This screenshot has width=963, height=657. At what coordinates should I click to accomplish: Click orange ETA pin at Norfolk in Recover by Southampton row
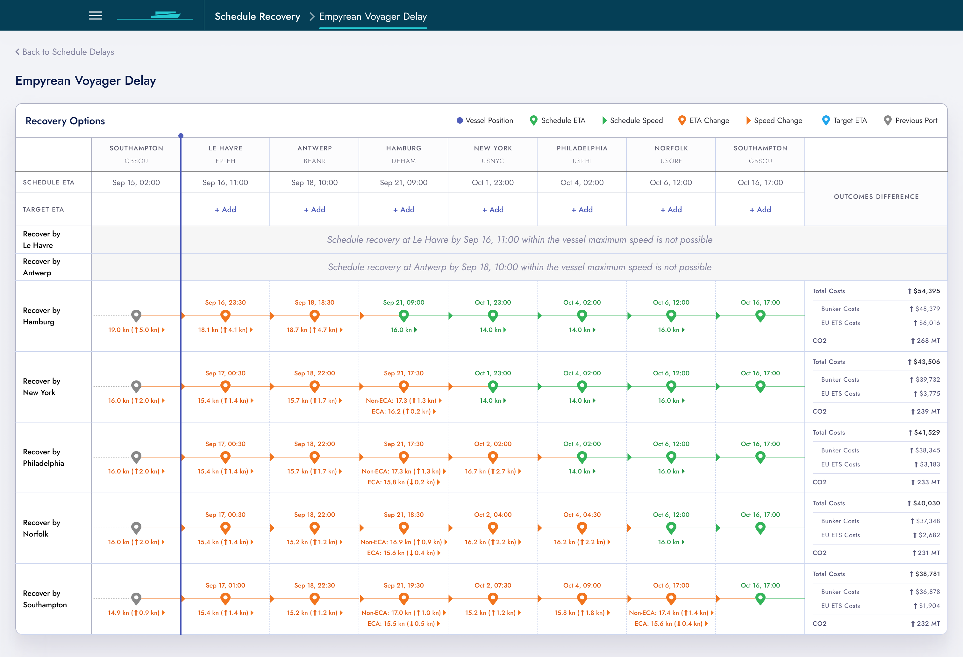(x=671, y=598)
